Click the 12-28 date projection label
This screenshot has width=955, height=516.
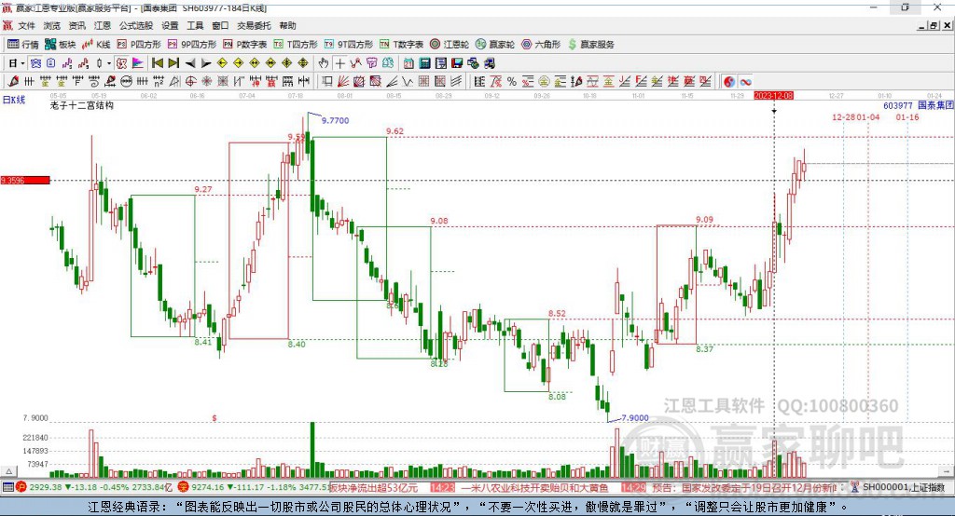843,116
